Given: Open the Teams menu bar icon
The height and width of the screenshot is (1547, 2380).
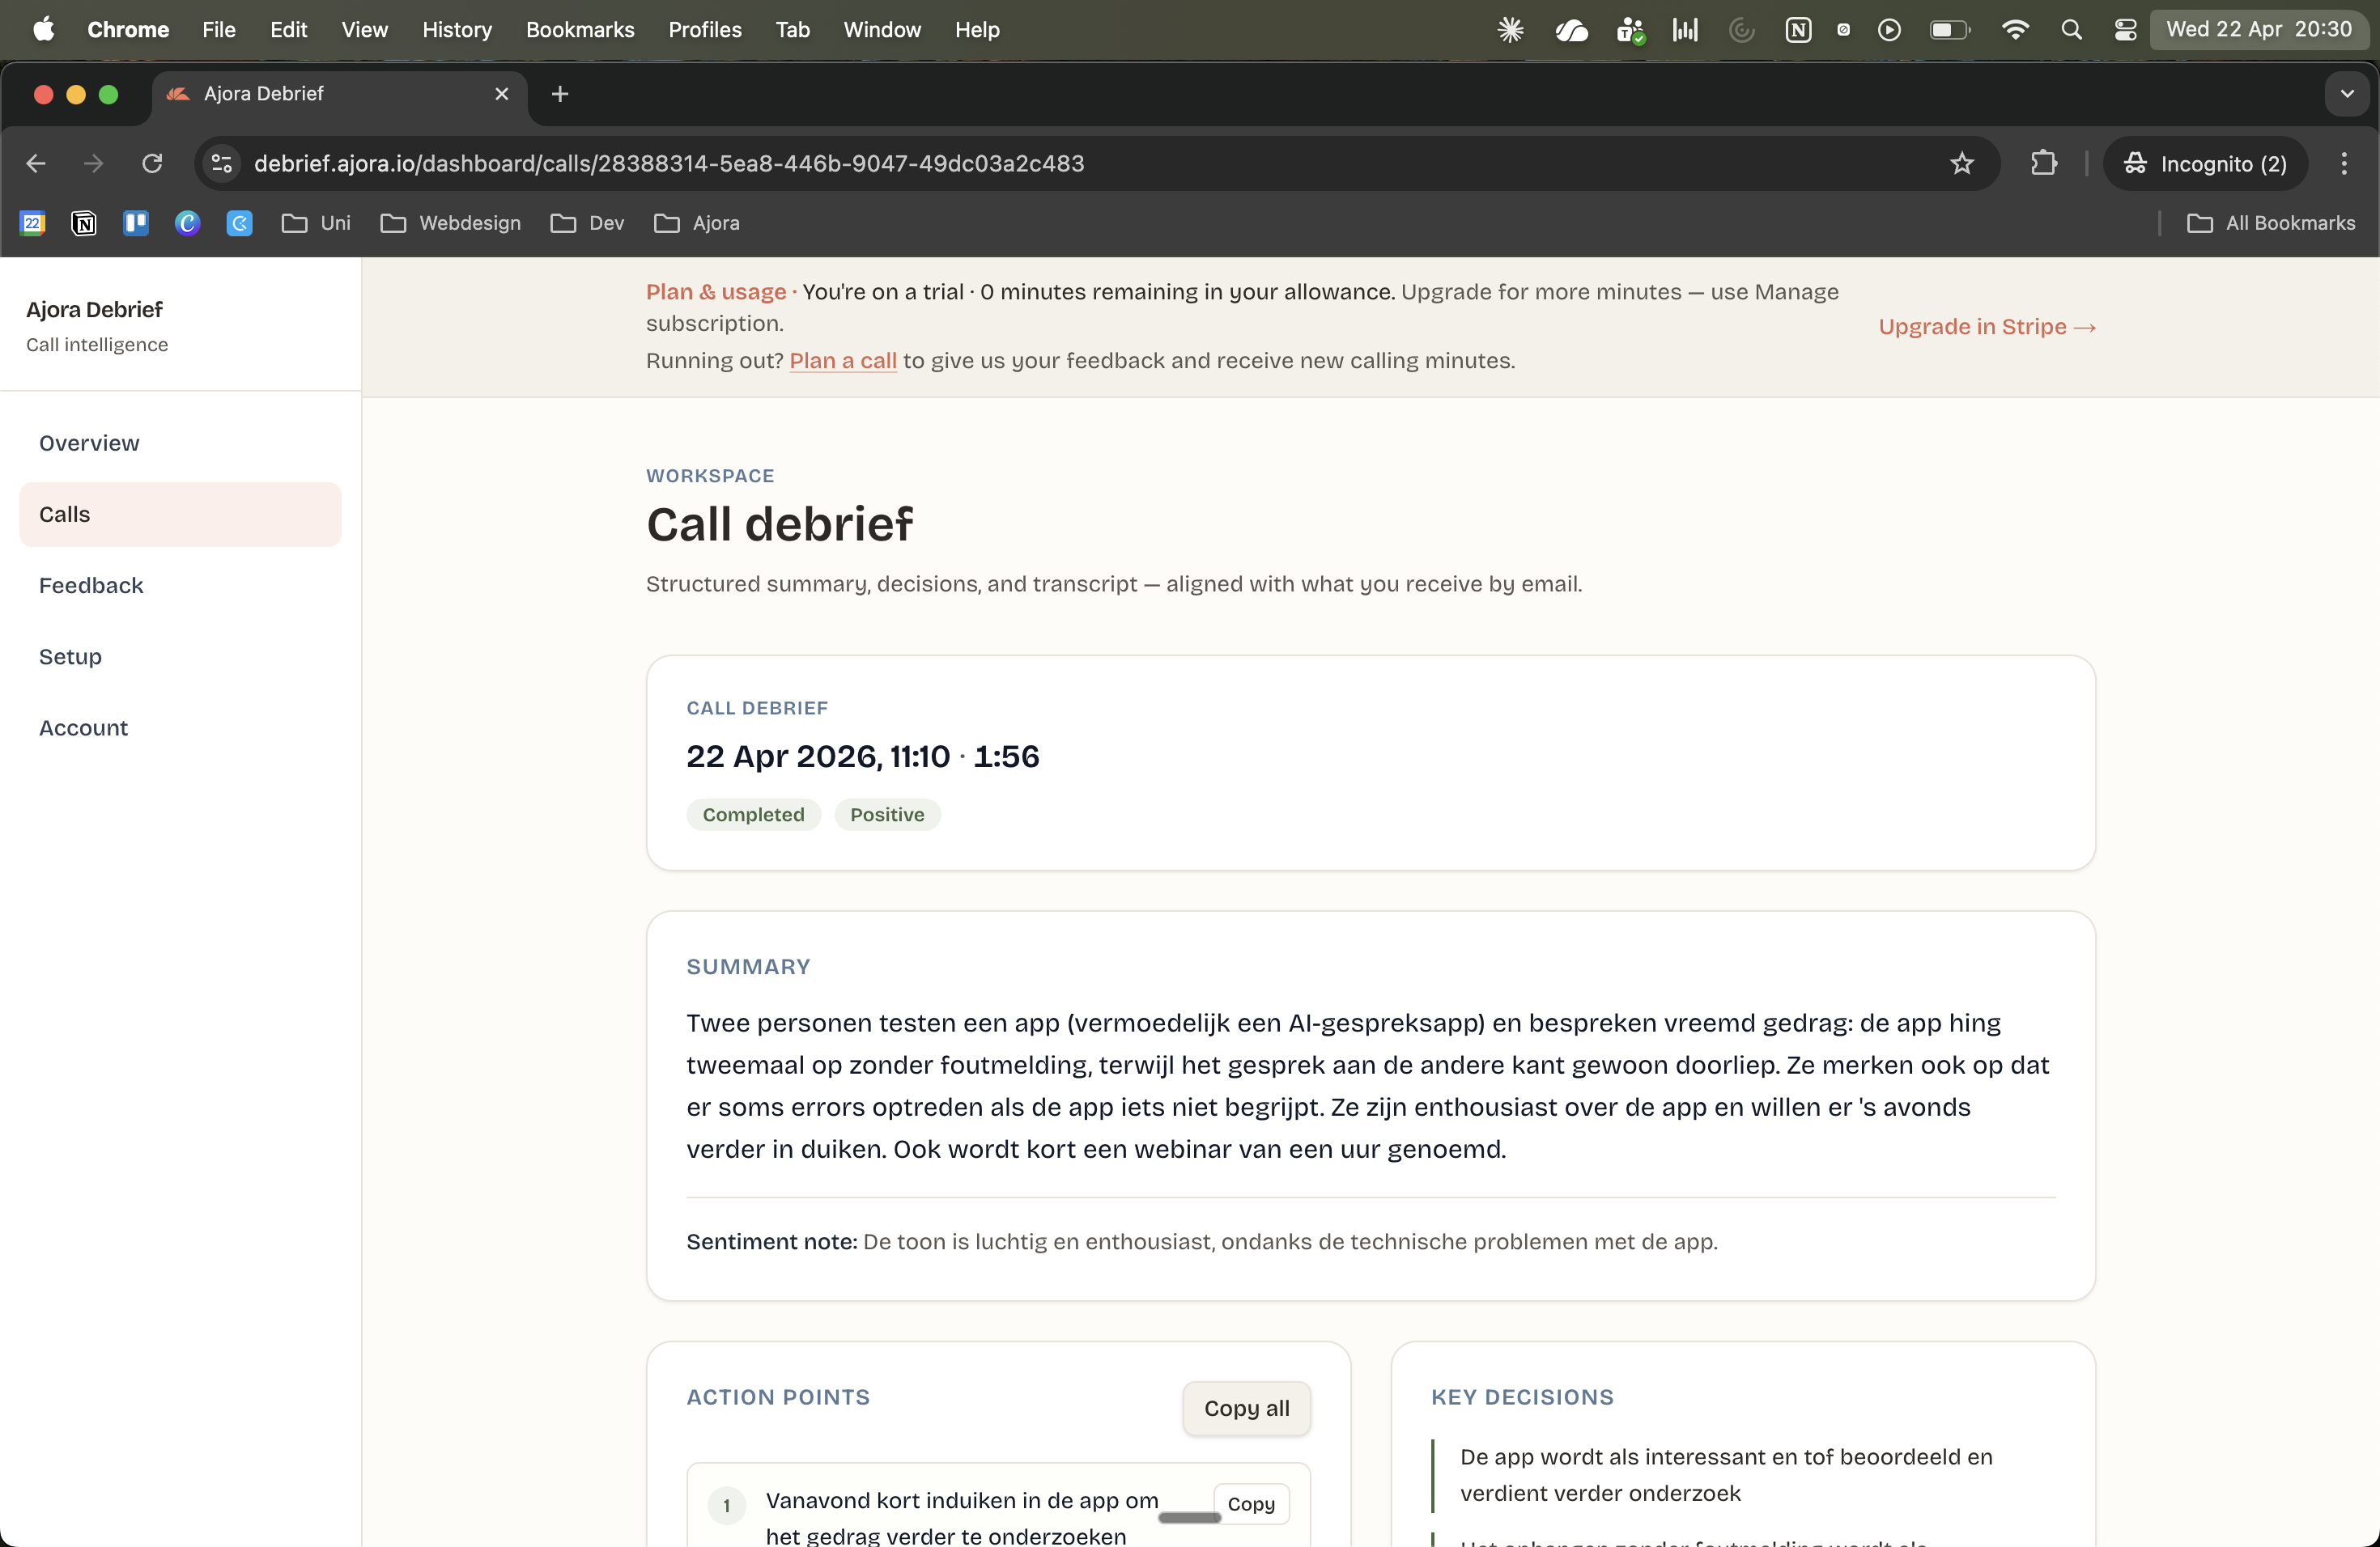Looking at the screenshot, I should click(x=1631, y=30).
